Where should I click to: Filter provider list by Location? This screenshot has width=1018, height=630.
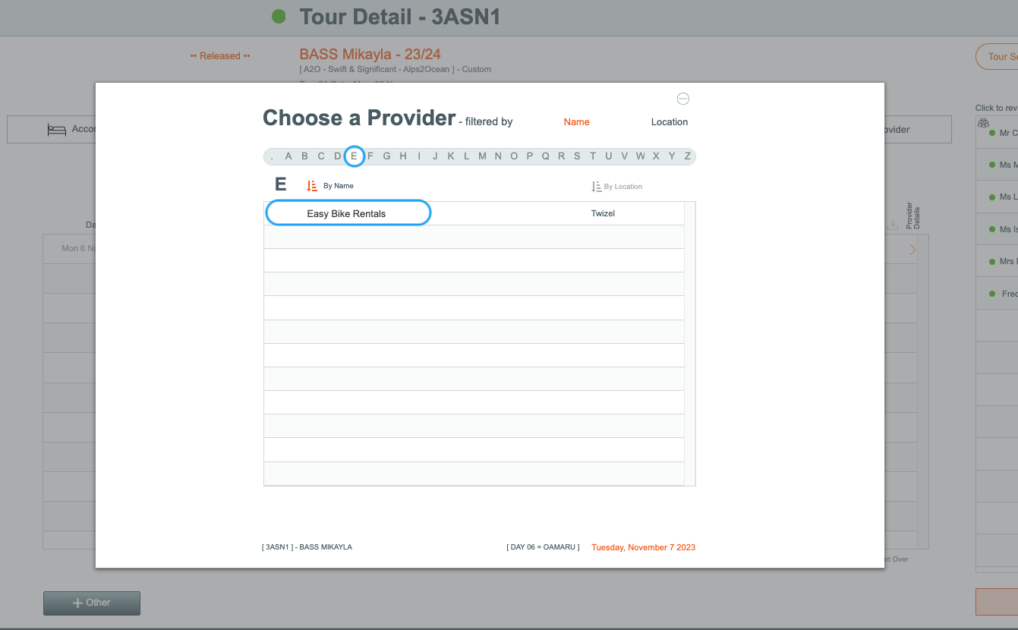670,122
